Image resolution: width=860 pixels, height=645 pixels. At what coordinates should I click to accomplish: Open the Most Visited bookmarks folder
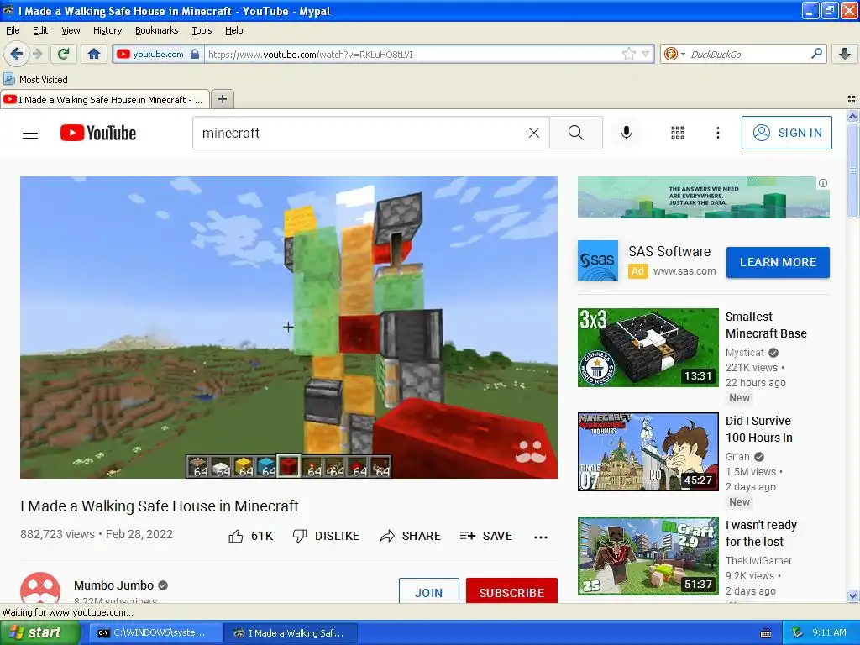(x=35, y=80)
